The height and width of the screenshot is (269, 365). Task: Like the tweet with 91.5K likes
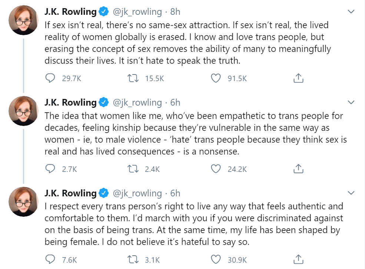(216, 78)
